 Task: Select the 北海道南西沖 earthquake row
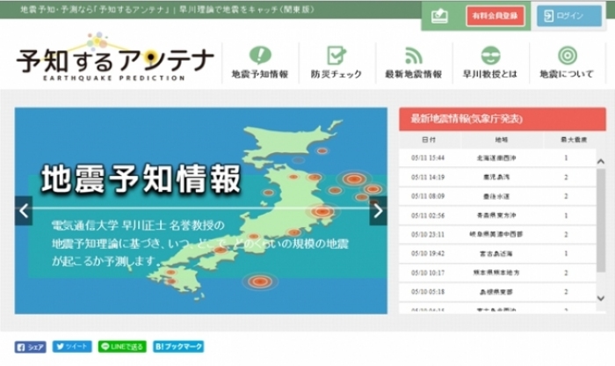[501, 158]
